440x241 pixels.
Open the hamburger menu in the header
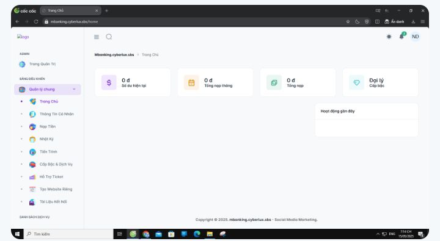[97, 37]
